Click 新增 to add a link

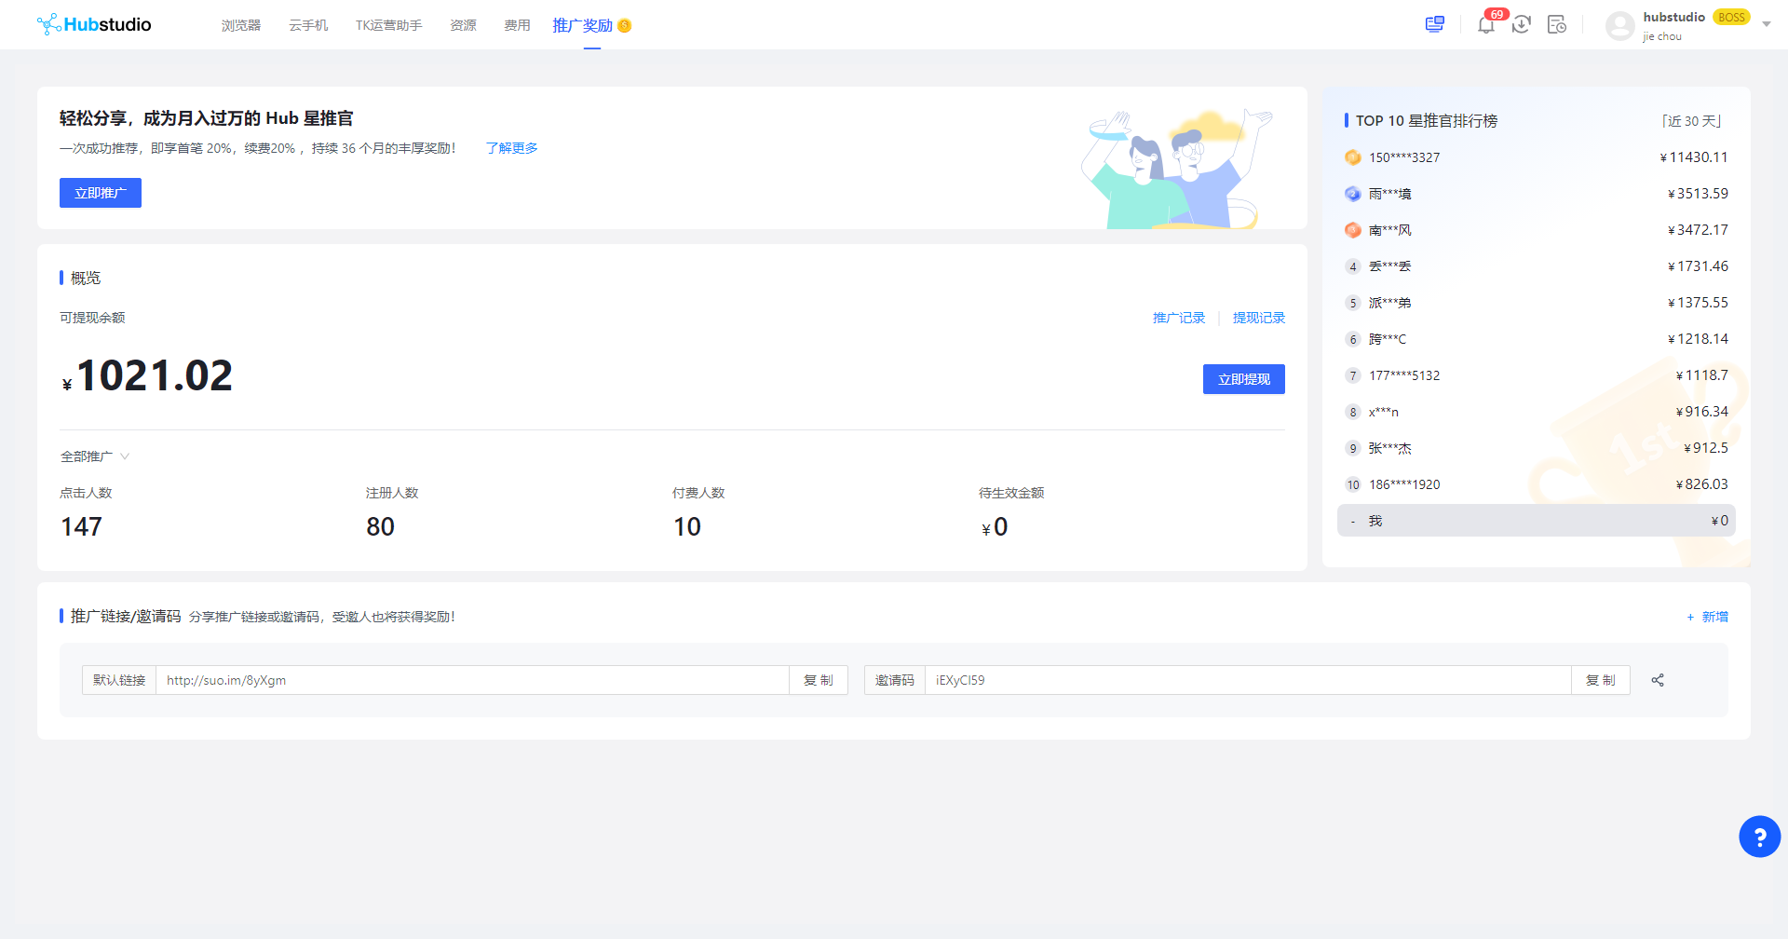(1707, 617)
